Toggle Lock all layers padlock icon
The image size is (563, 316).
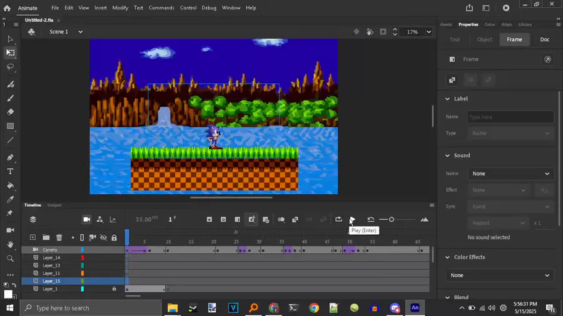[x=114, y=237]
